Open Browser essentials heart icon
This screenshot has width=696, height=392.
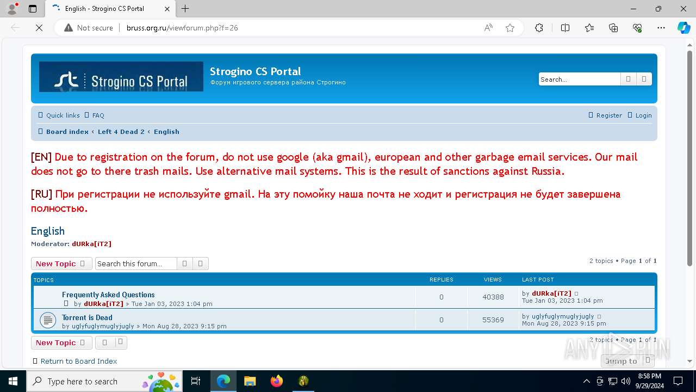point(637,28)
